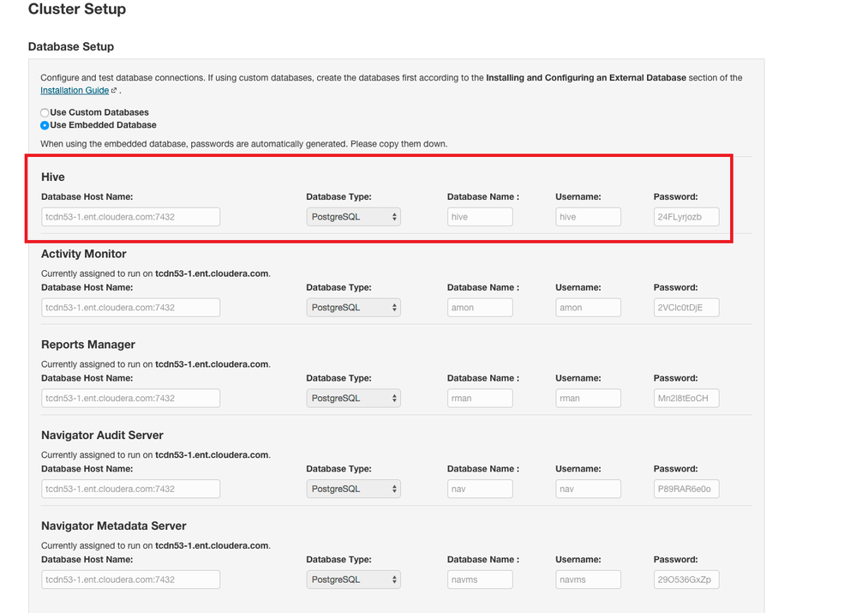The height and width of the screenshot is (613, 856).
Task: Select Use Embedded Database option
Action: pyautogui.click(x=45, y=125)
